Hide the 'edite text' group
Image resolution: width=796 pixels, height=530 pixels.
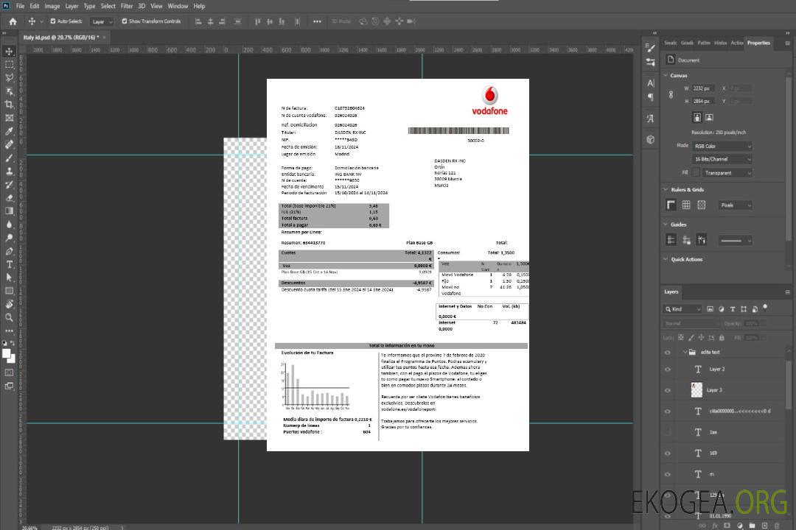click(x=668, y=353)
